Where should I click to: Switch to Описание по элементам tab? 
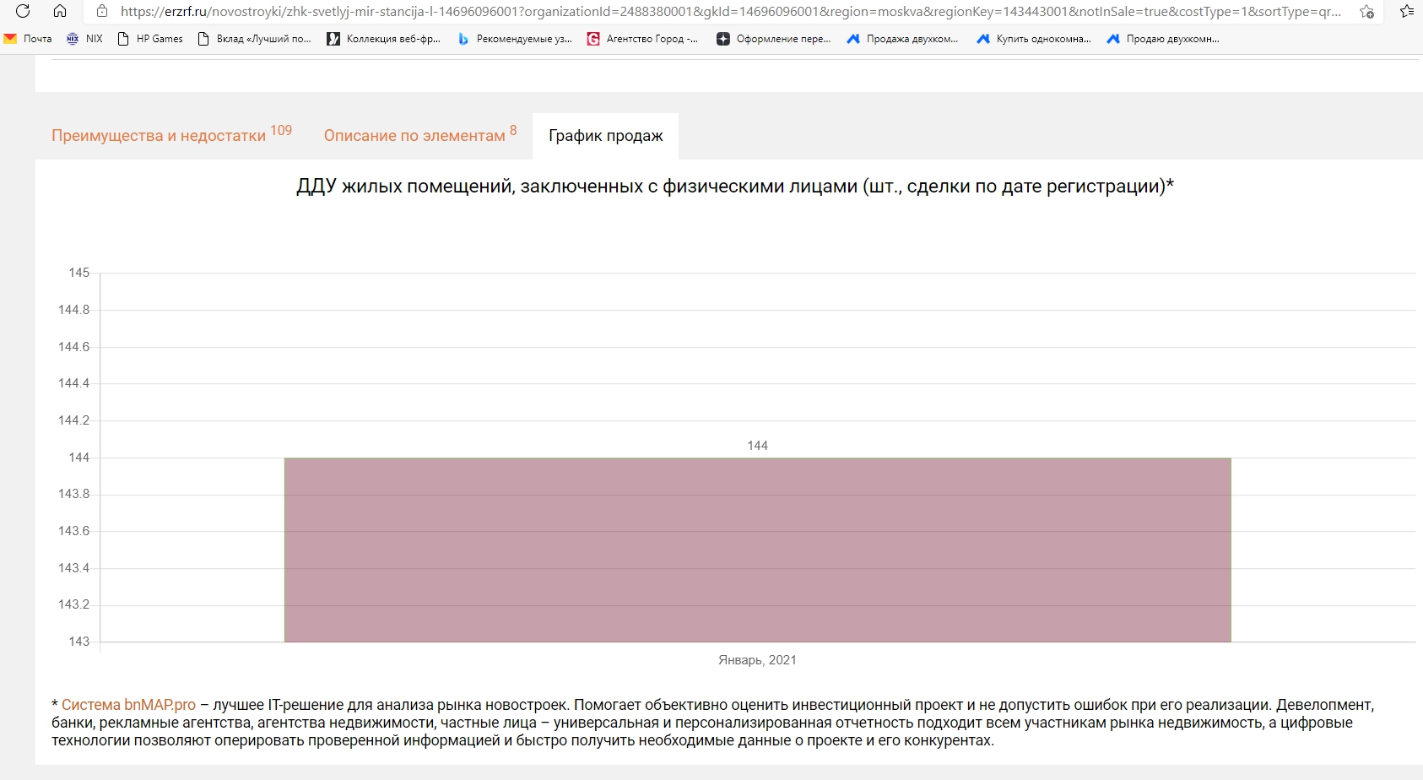click(x=414, y=136)
